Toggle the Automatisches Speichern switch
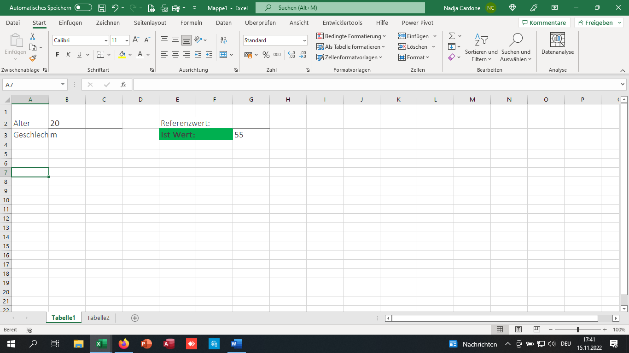Image resolution: width=629 pixels, height=353 pixels. tap(83, 8)
